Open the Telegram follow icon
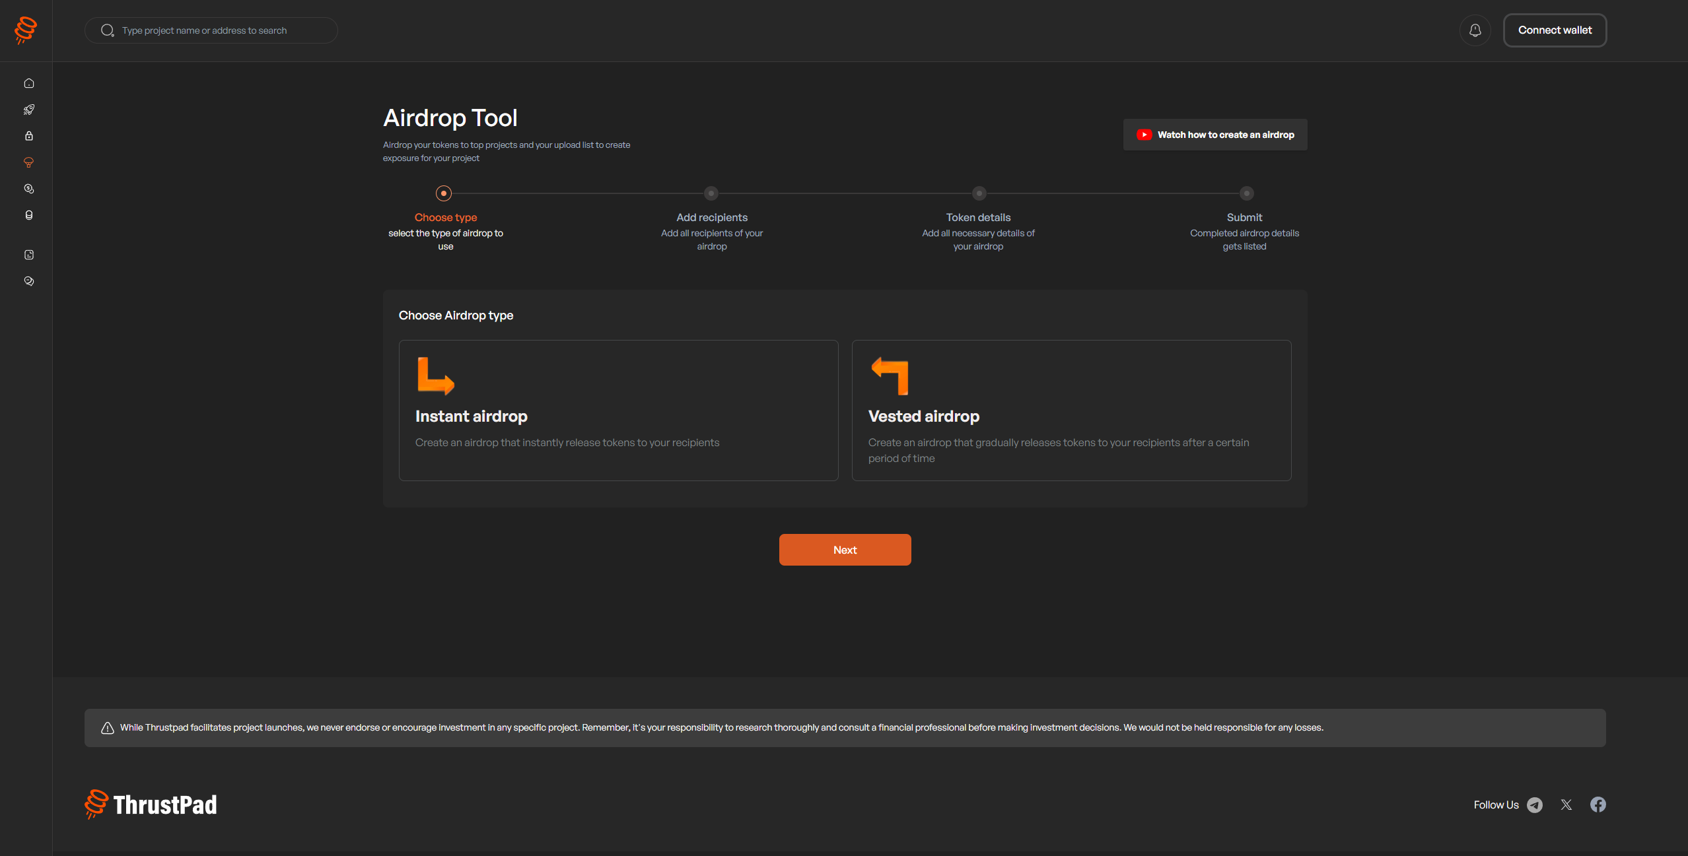Image resolution: width=1688 pixels, height=856 pixels. 1535,805
